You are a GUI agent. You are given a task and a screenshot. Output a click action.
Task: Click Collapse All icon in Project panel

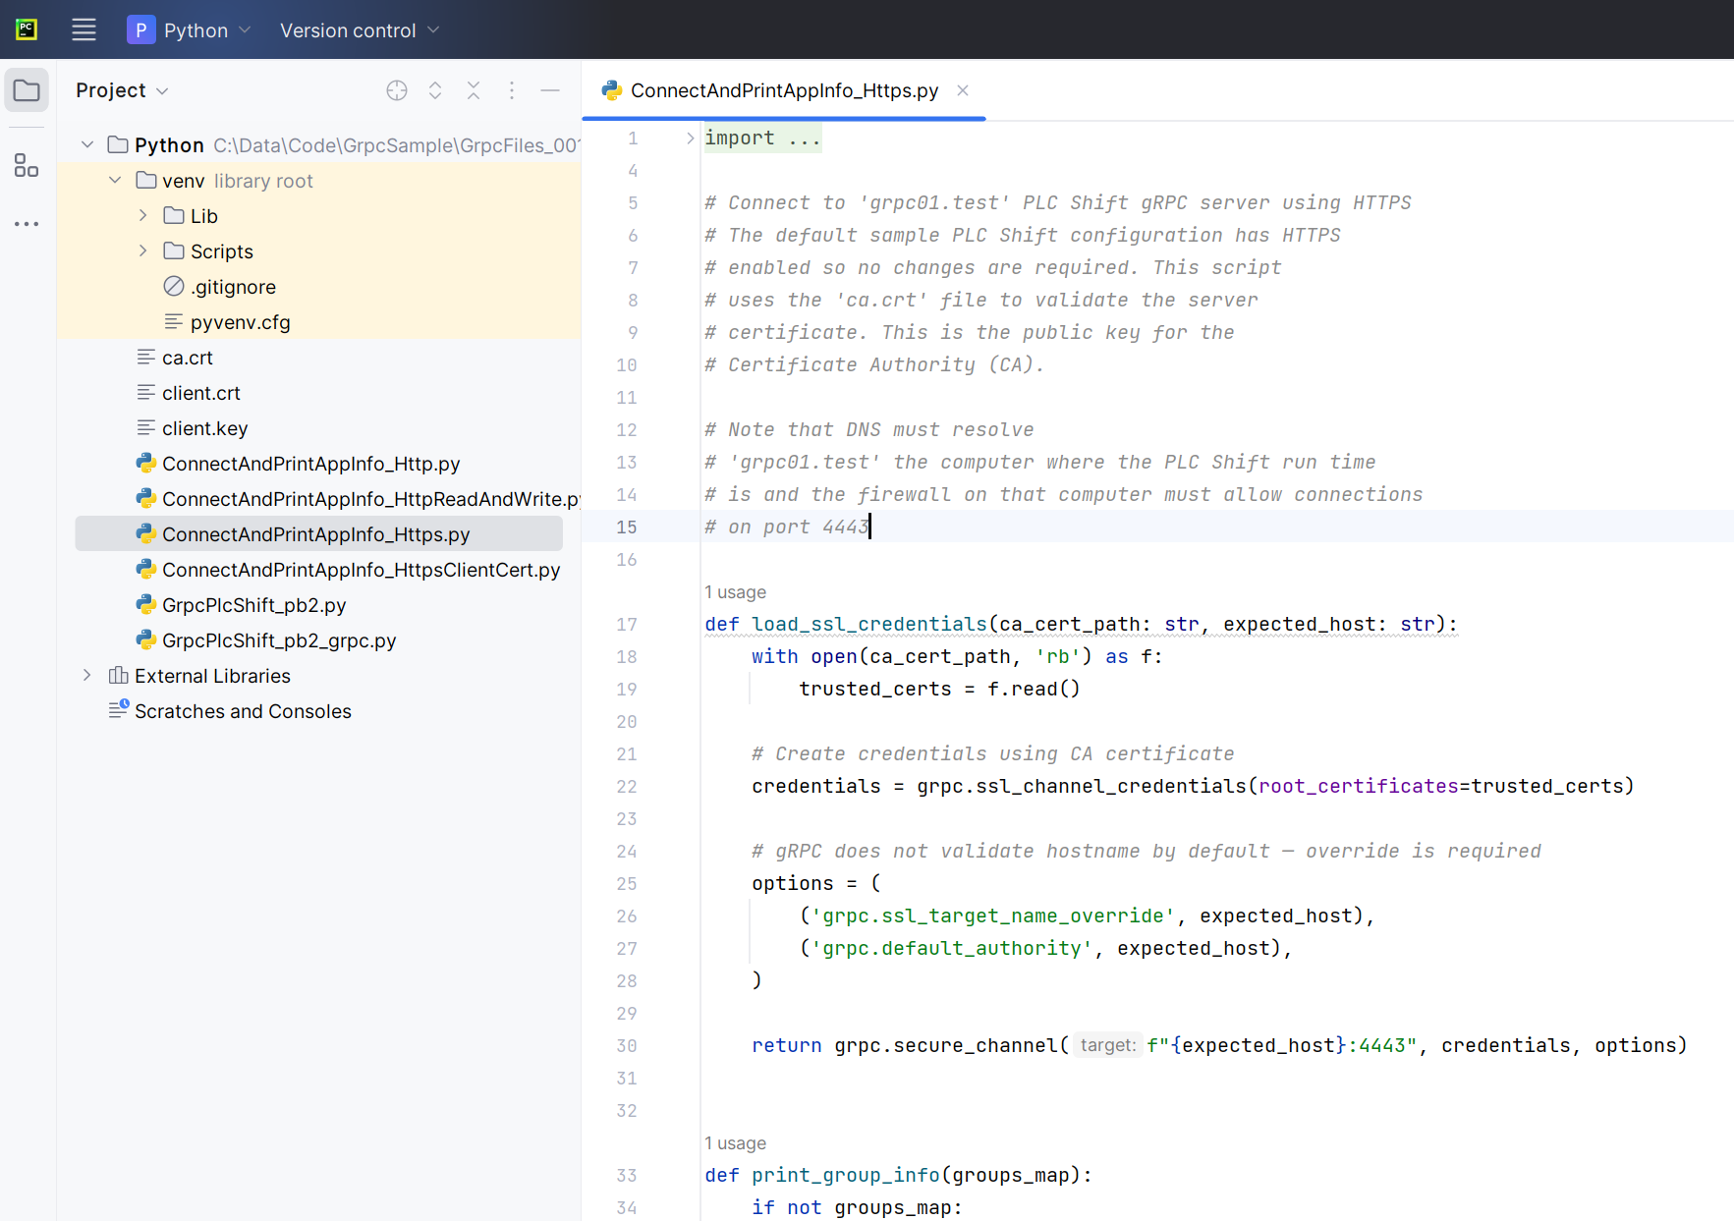pos(474,90)
